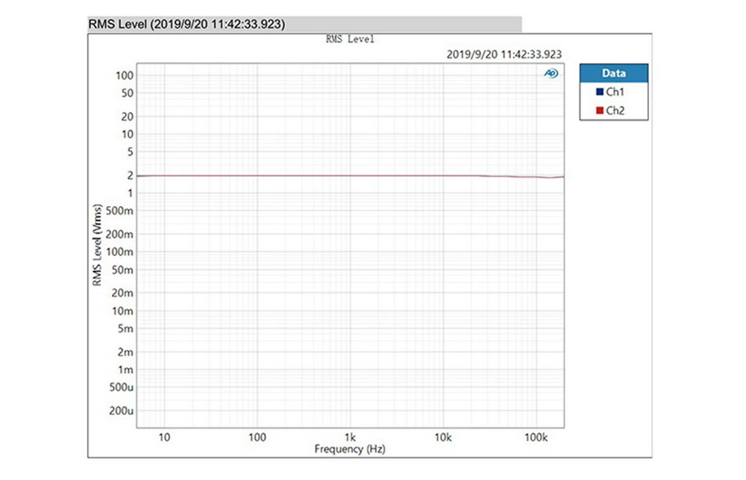
Task: Select the 200u level tick label
Action: [122, 410]
